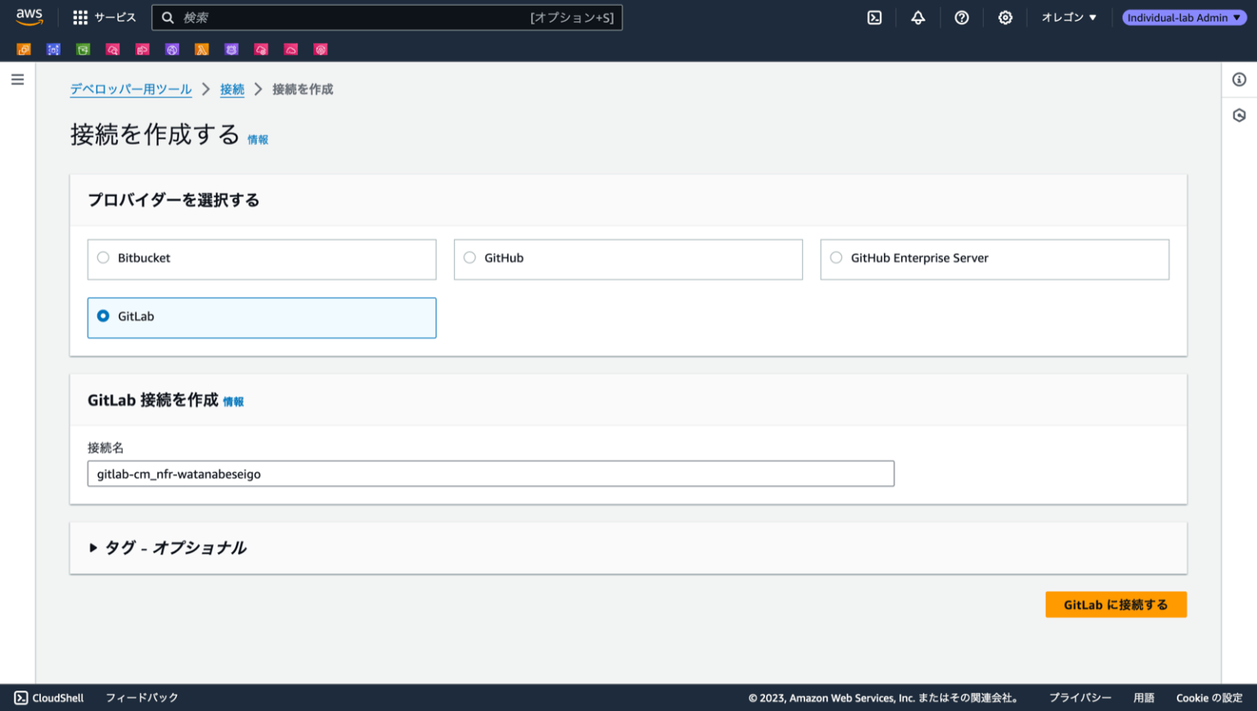Choose GitHub Enterprise Server as provider
1257x711 pixels.
(x=836, y=257)
